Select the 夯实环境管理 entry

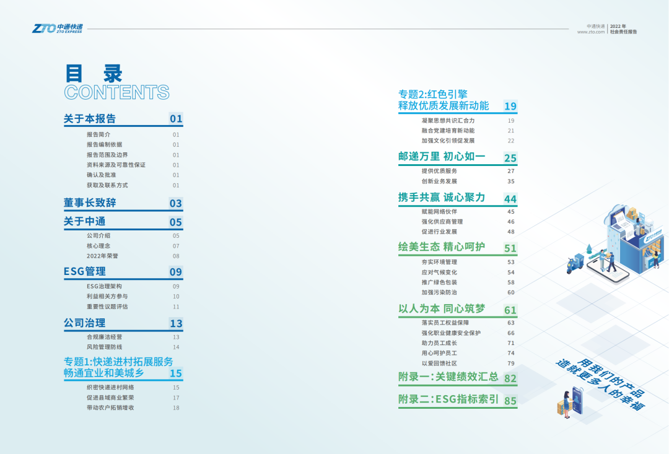(439, 262)
